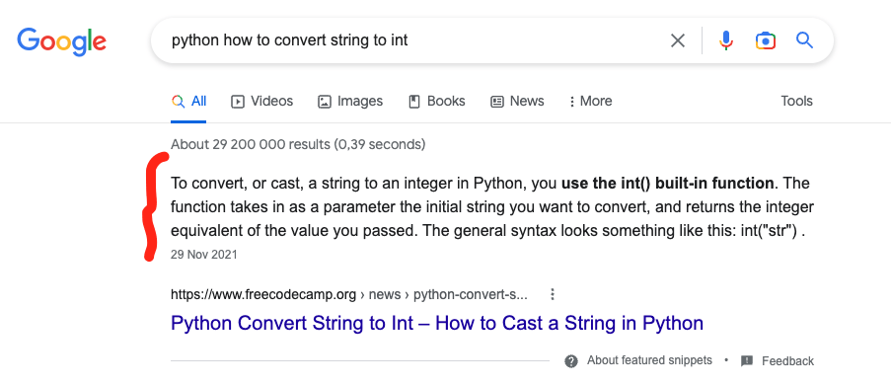Image resolution: width=891 pixels, height=385 pixels.
Task: Click the freecodecamp.org URL breadcrumb
Action: click(x=349, y=294)
